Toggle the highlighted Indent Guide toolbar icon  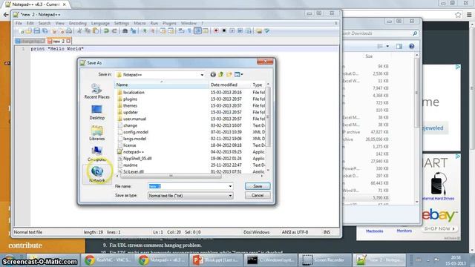pyautogui.click(x=197, y=31)
